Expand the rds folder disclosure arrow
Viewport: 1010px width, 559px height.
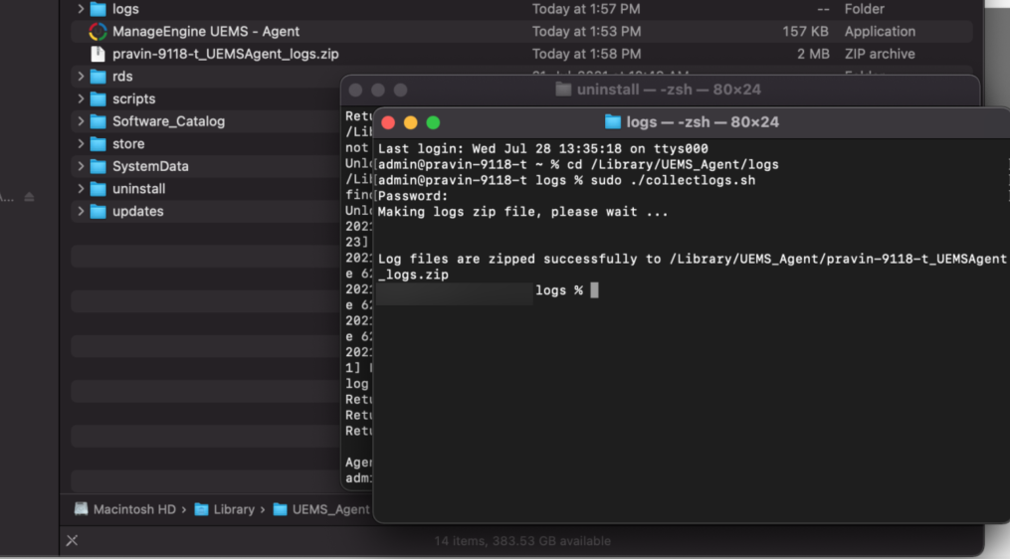(x=80, y=77)
